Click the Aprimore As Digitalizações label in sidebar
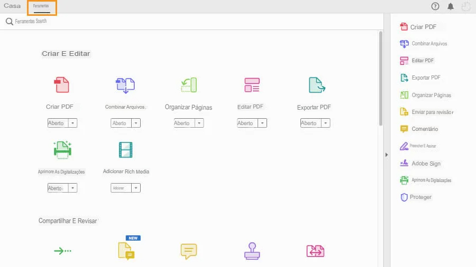The width and height of the screenshot is (476, 267). click(432, 180)
